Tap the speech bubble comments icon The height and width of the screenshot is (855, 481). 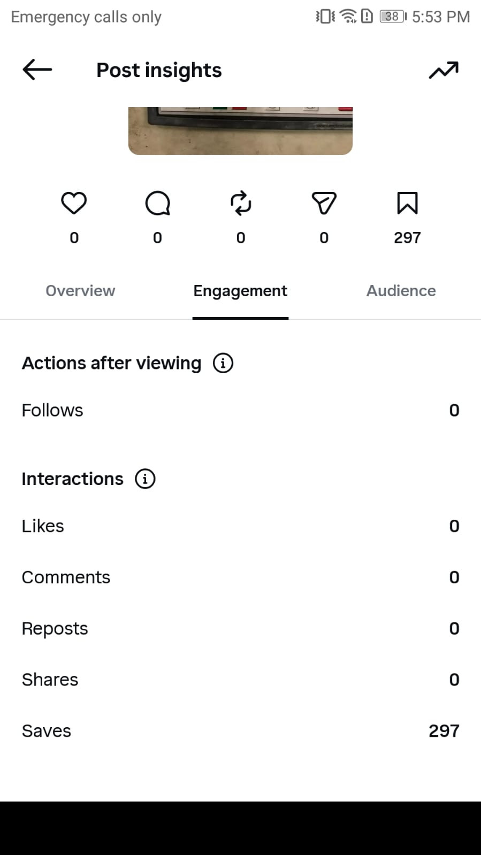[157, 203]
